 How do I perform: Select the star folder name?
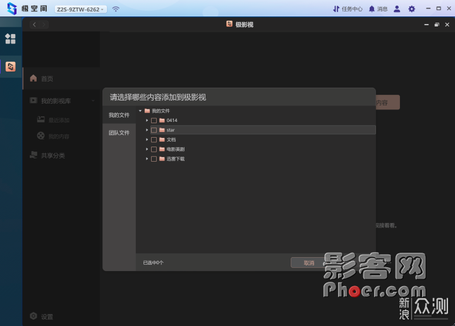point(171,130)
